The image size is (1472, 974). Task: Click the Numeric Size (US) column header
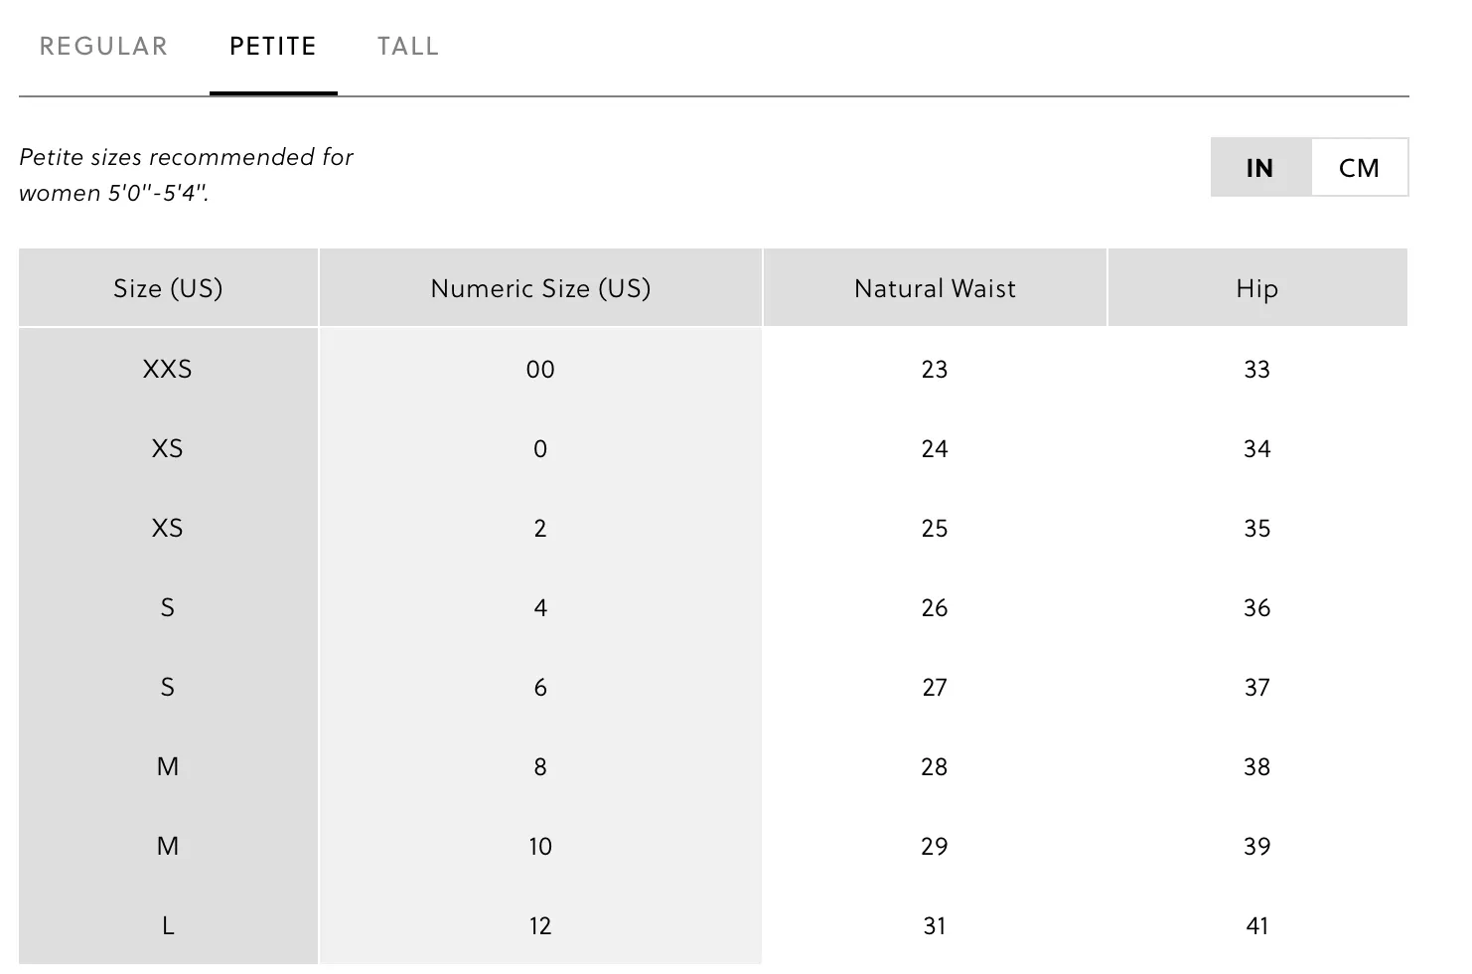(x=540, y=288)
